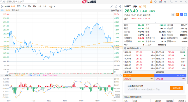Click the search magnifier icon

click(x=1, y=1)
